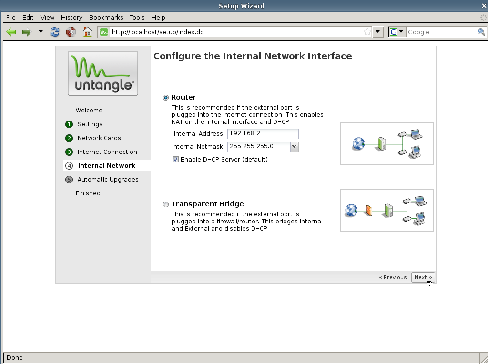Open the back/forward history dropdown arrow
This screenshot has height=364, width=488.
click(x=41, y=32)
